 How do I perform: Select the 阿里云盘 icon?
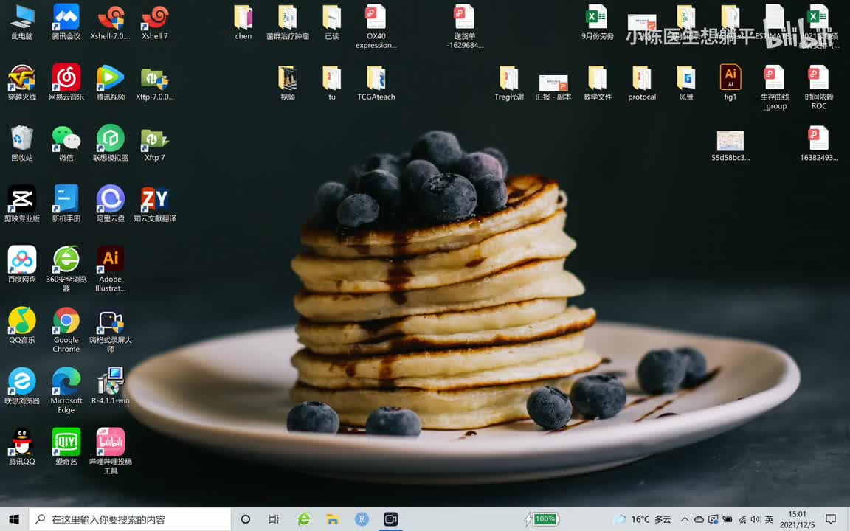tap(111, 204)
